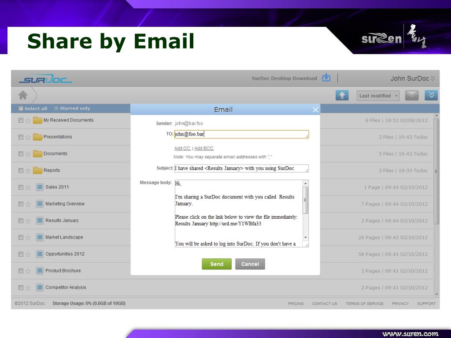451x338 pixels.
Task: Open the TERMS OF SERVICE footer link
Action: pyautogui.click(x=364, y=304)
